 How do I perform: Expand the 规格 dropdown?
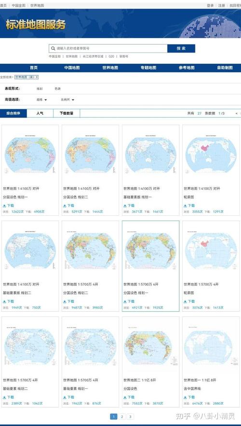tap(42, 100)
